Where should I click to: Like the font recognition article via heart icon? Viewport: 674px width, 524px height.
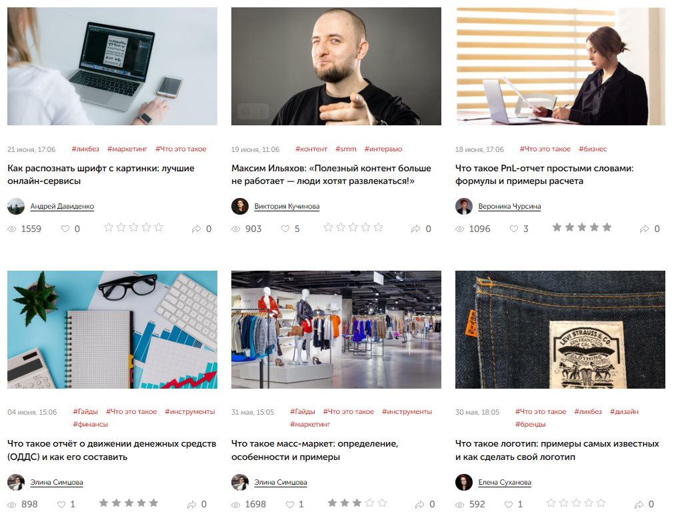(65, 229)
